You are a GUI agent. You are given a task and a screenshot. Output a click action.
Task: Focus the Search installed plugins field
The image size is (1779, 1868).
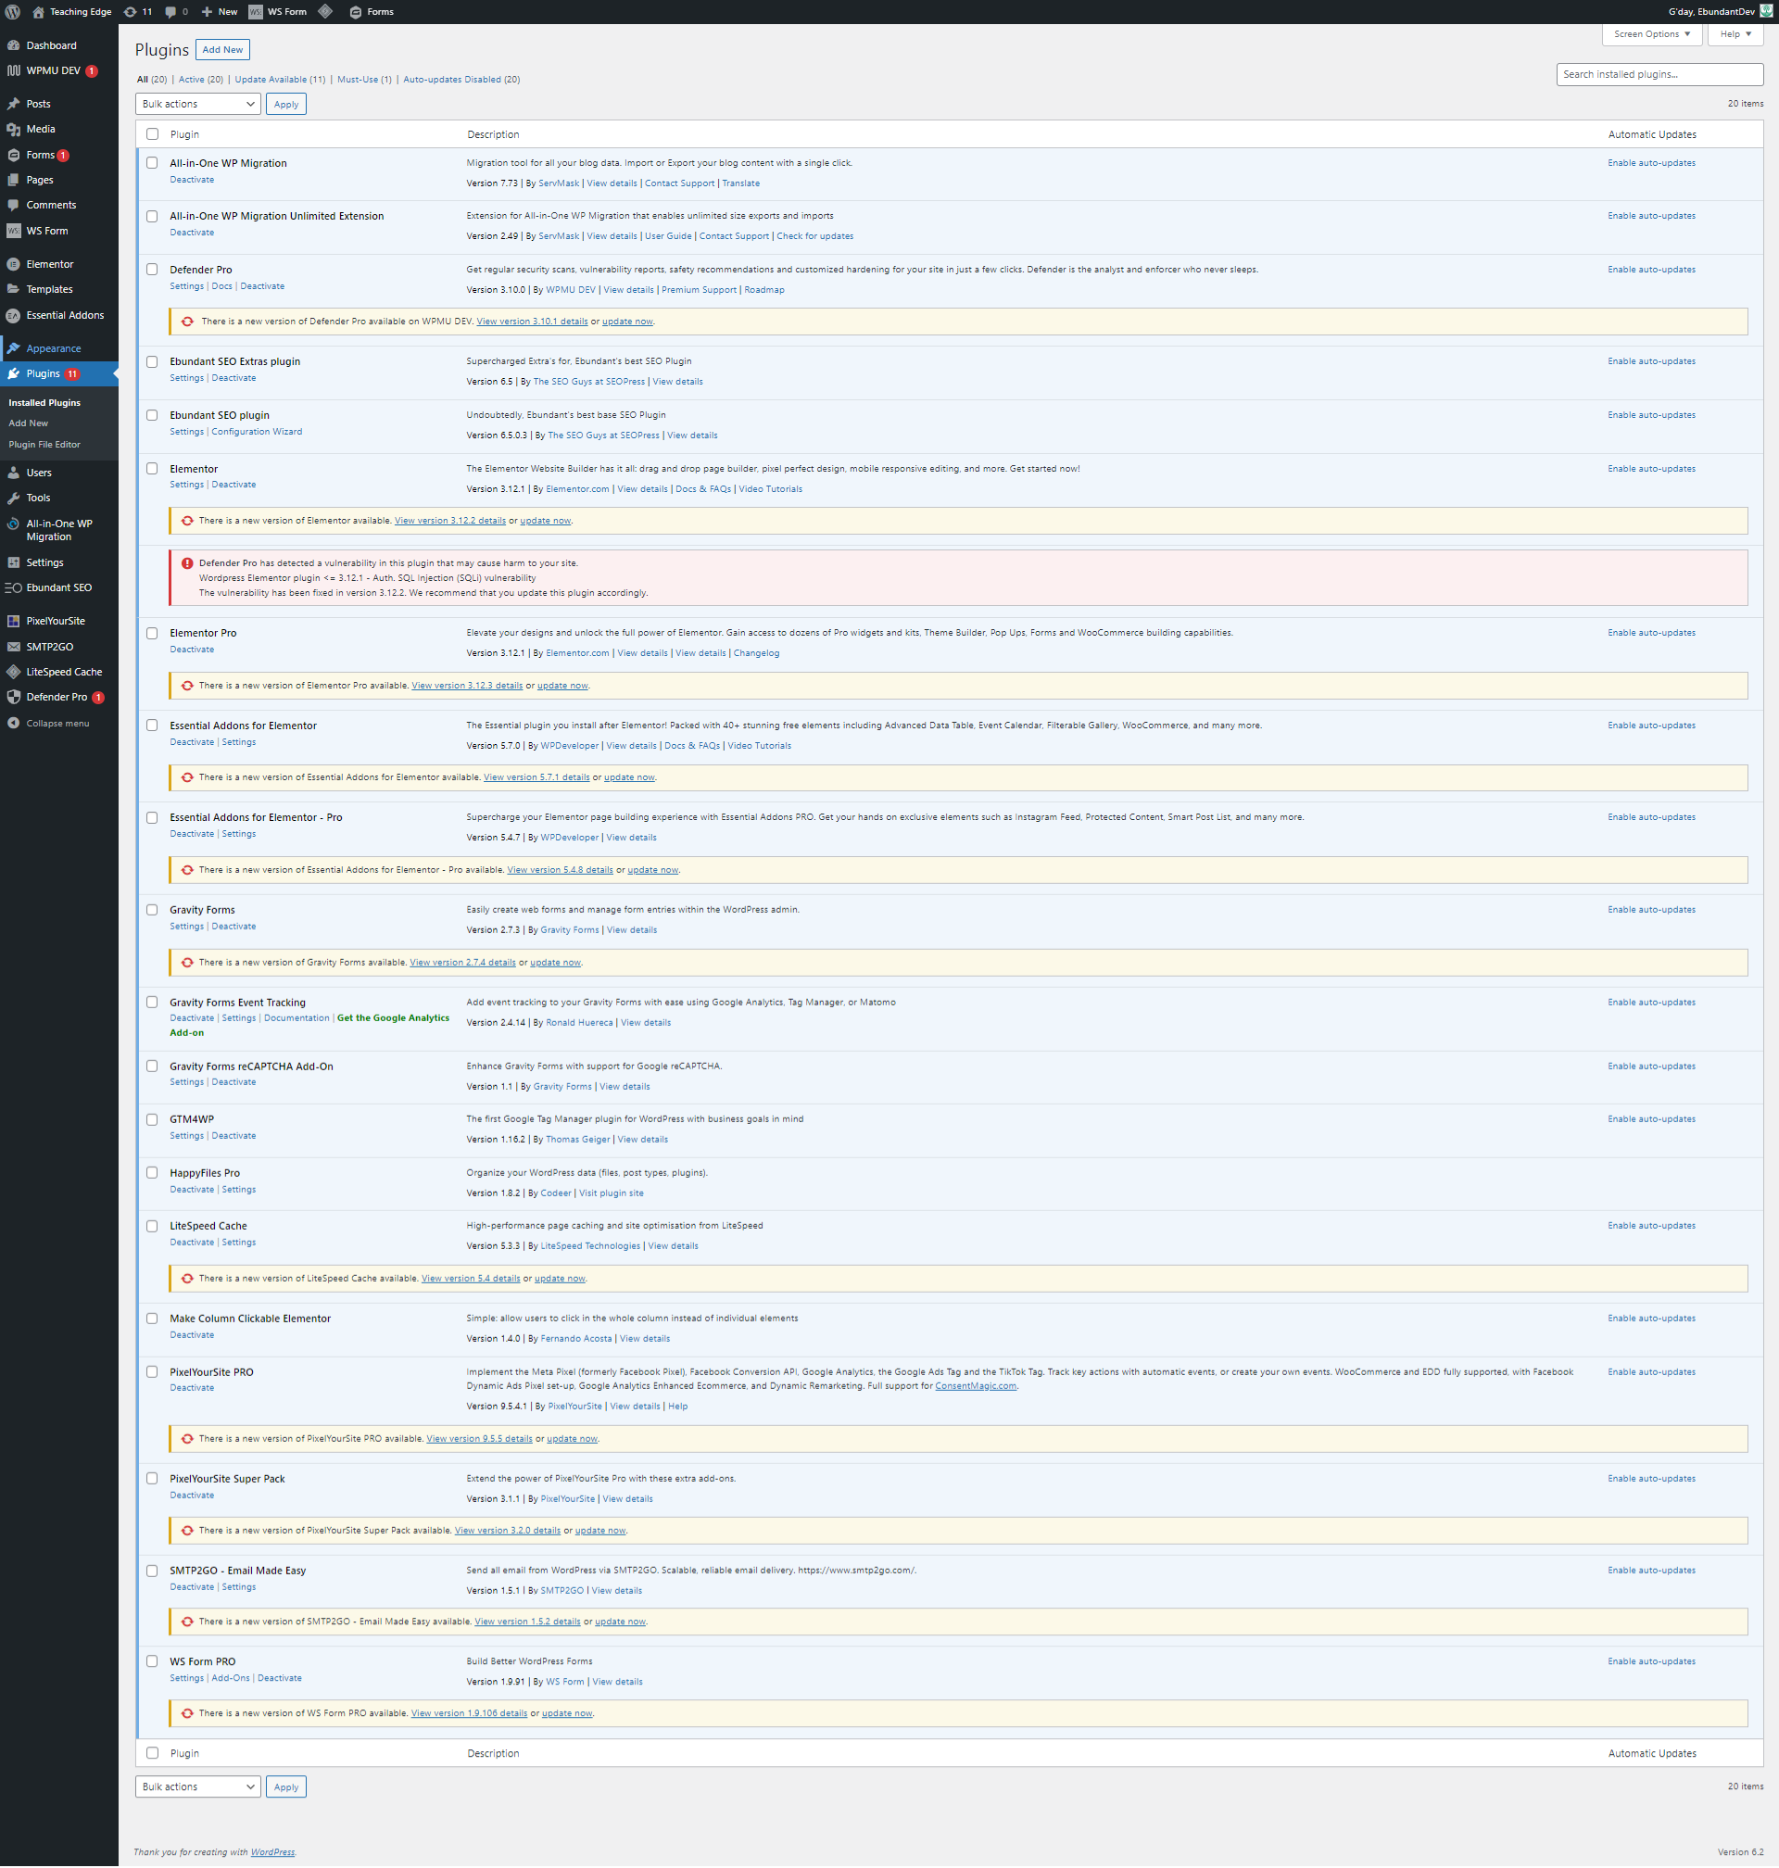[x=1659, y=74]
